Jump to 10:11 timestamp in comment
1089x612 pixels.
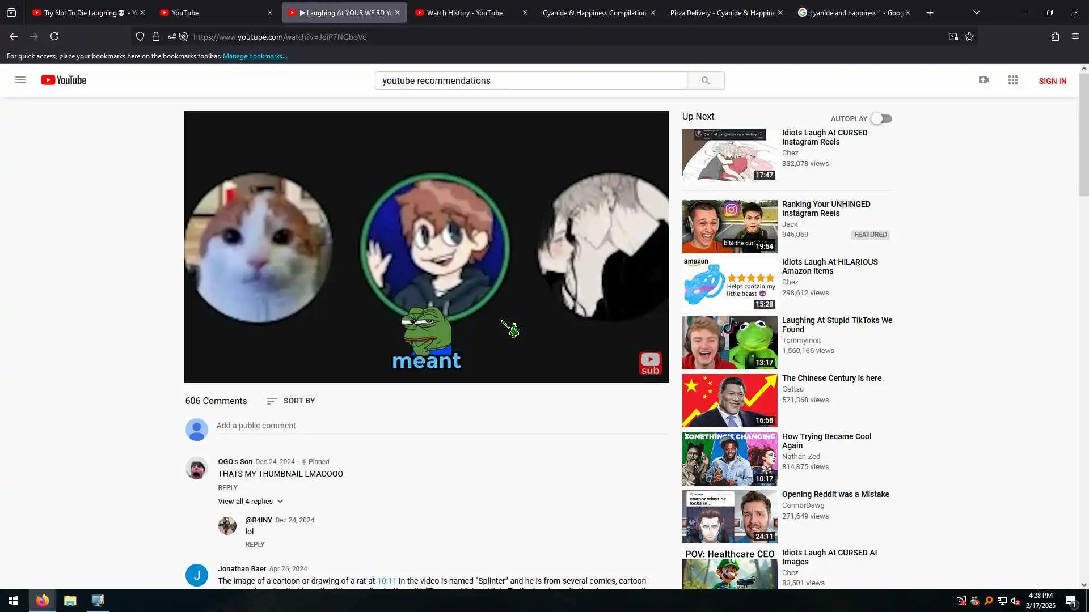387,581
